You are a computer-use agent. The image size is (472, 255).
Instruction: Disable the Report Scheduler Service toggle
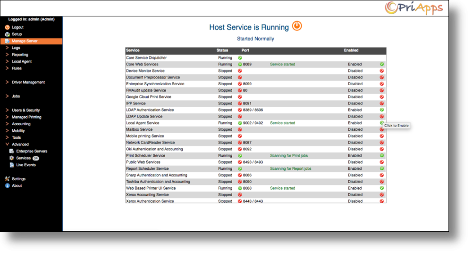(x=382, y=168)
